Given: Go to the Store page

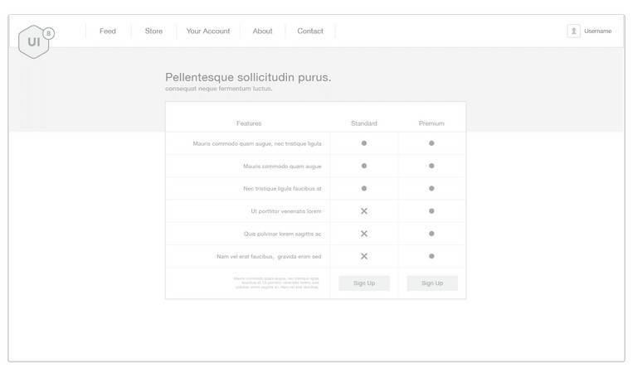Looking at the screenshot, I should (153, 31).
